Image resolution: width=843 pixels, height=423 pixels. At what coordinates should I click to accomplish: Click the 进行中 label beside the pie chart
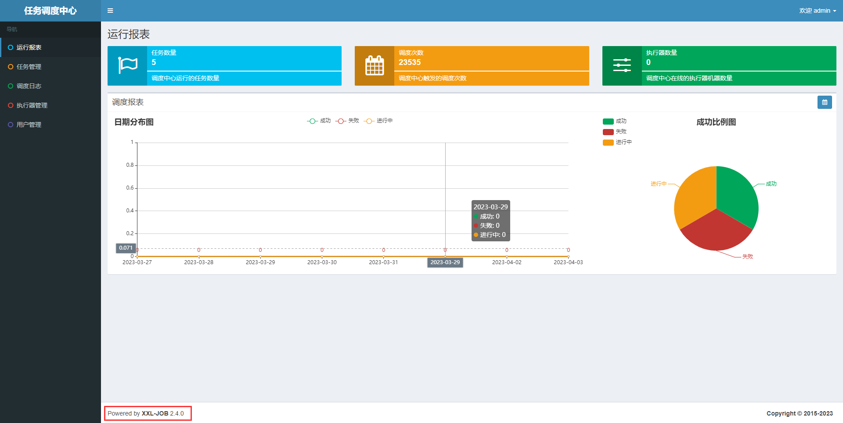click(x=659, y=184)
